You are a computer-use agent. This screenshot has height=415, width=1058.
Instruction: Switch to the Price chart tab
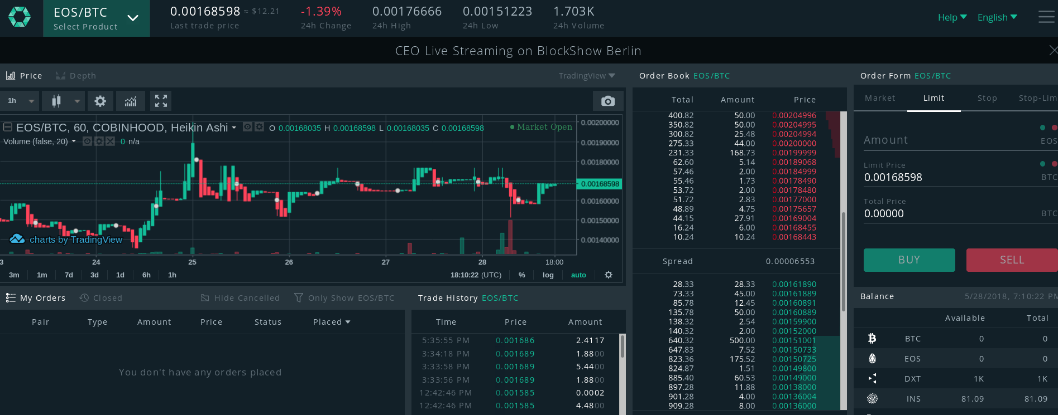(x=24, y=76)
